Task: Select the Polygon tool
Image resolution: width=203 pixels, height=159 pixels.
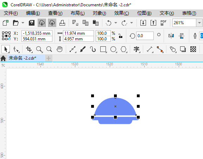Action: (x=123, y=49)
